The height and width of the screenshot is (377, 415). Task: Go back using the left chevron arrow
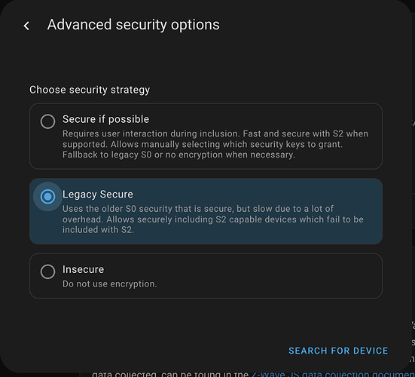(x=26, y=26)
